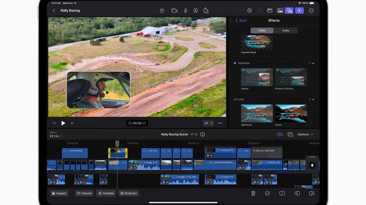Viewport: 366px width, 205px height.
Task: Tap the voiceover microphone icon
Action: coord(185,10)
